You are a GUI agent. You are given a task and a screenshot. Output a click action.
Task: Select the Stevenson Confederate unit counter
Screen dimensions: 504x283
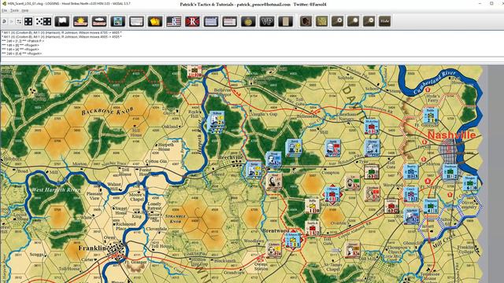[x=372, y=172]
